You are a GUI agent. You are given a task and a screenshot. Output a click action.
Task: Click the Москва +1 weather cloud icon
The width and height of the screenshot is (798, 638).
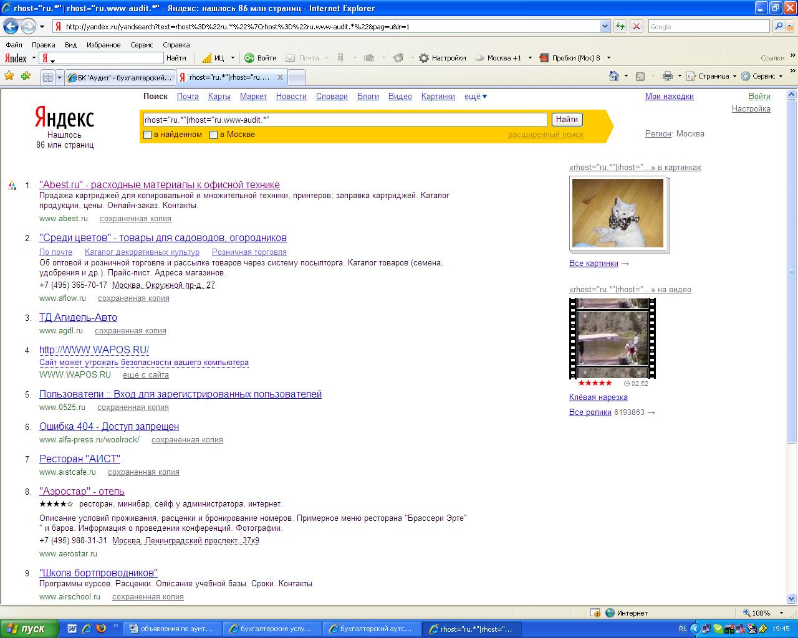tap(479, 58)
